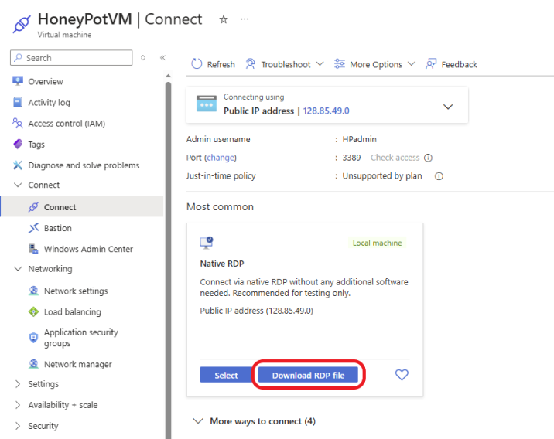Click the Windows Admin Center server icon

(x=33, y=249)
